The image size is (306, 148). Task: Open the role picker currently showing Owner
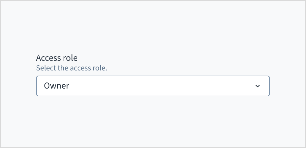[x=153, y=86]
